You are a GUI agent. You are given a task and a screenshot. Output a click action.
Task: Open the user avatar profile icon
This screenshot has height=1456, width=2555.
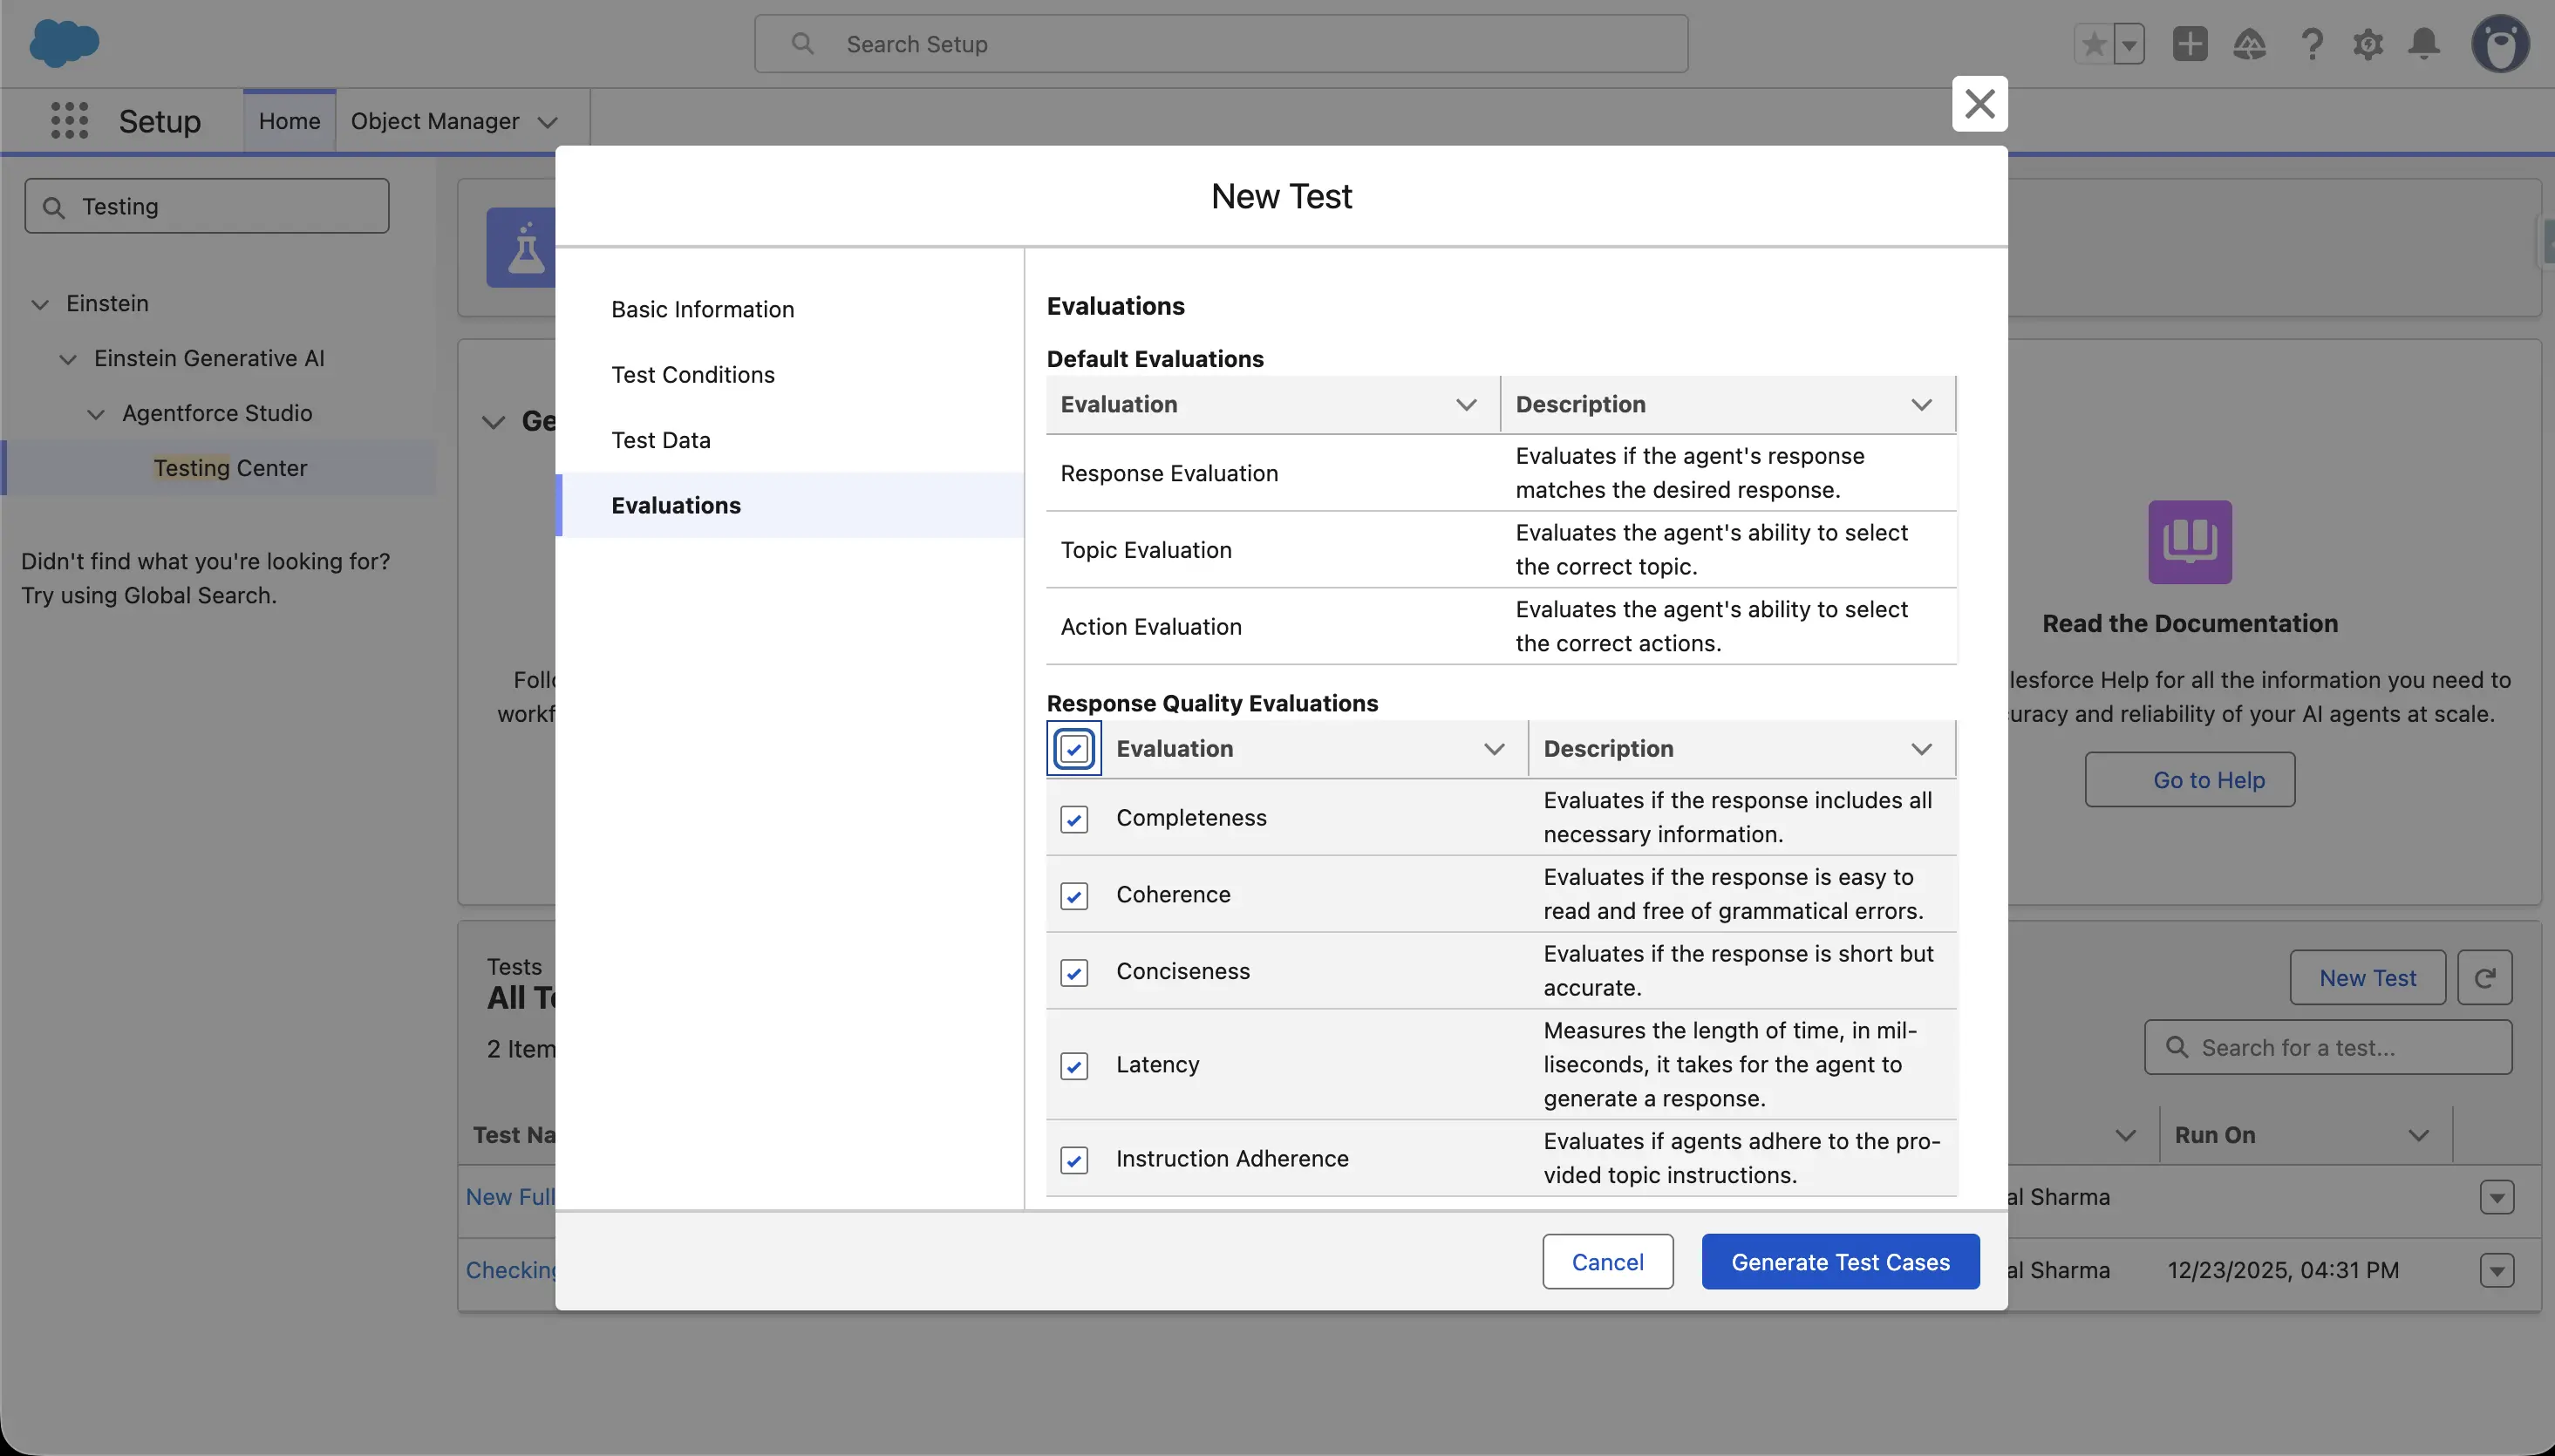2499,44
